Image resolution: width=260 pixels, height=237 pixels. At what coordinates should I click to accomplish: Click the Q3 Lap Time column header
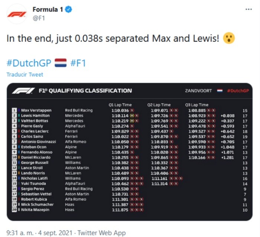pyautogui.click(x=196, y=105)
